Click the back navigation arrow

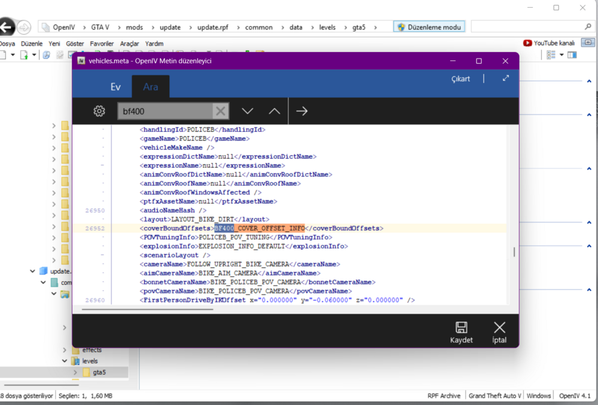tap(7, 26)
